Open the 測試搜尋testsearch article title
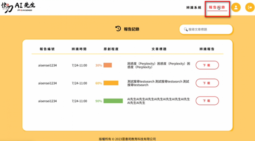The image size is (255, 141). (158, 83)
